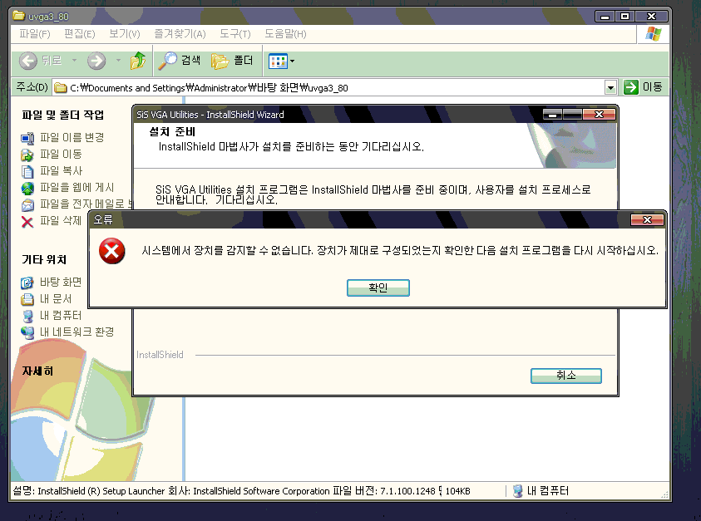Open the 도구(T) menu
The width and height of the screenshot is (701, 521).
[x=235, y=34]
